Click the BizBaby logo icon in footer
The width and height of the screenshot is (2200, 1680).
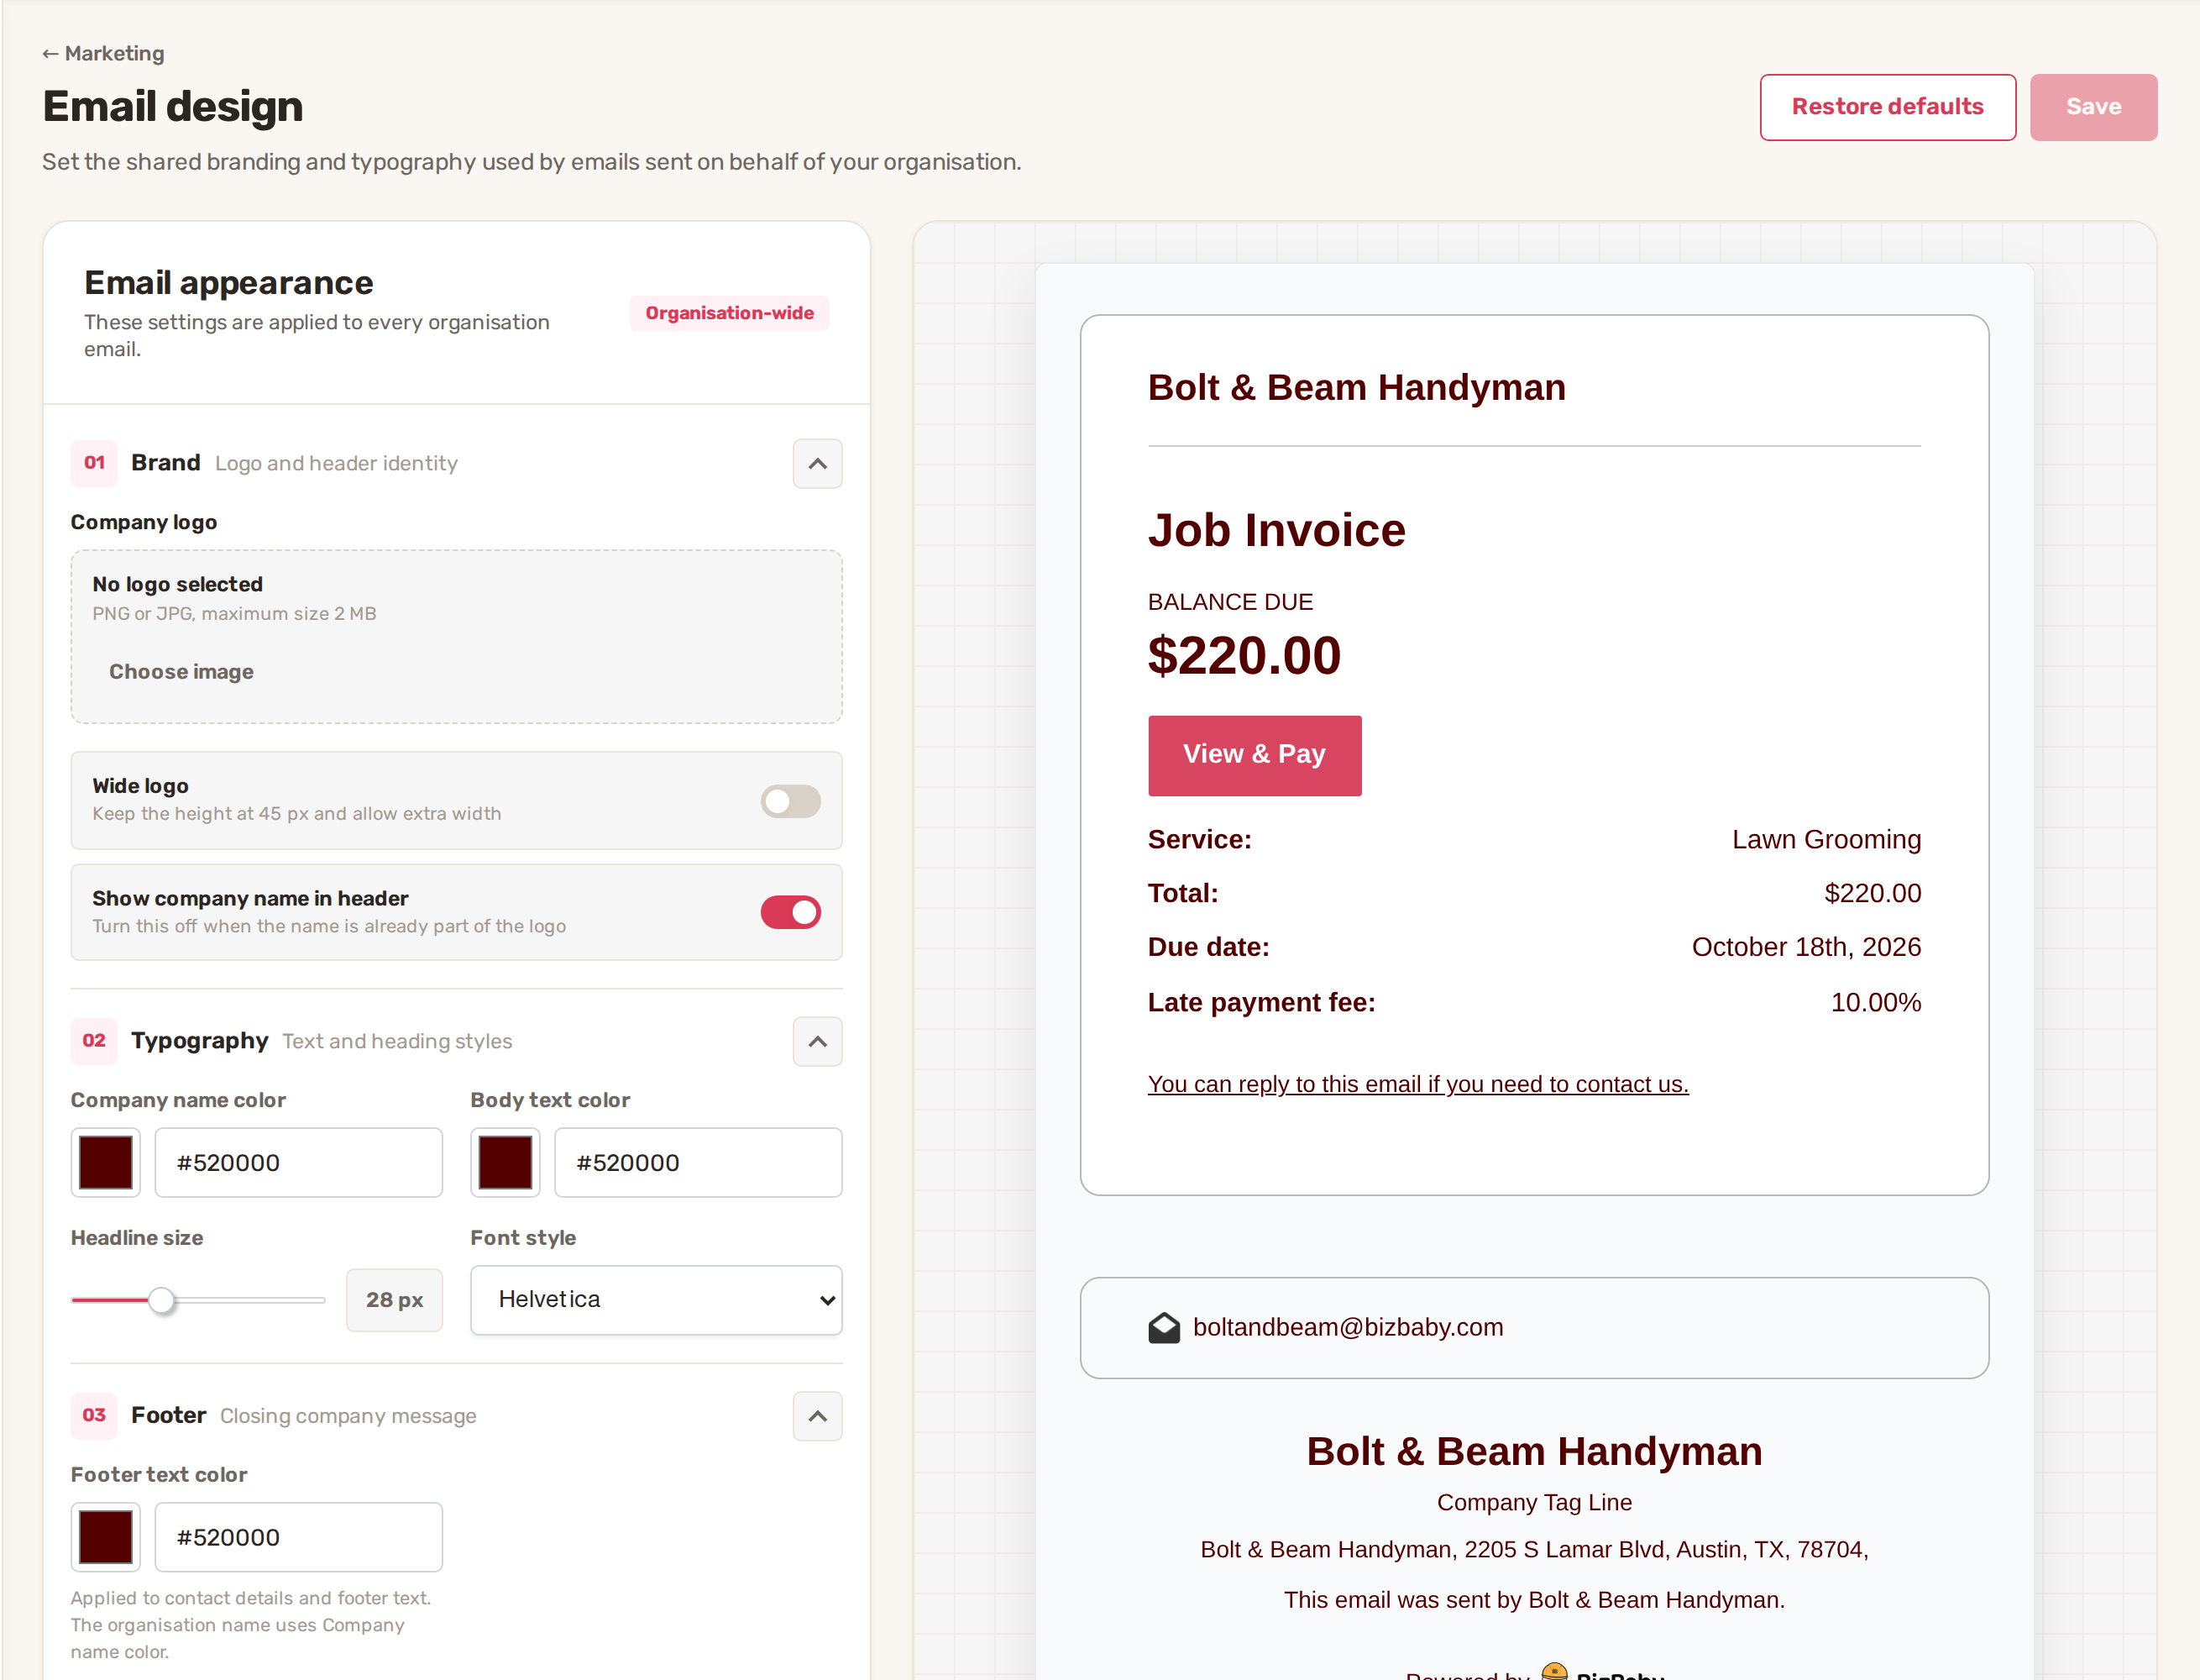tap(1554, 1671)
